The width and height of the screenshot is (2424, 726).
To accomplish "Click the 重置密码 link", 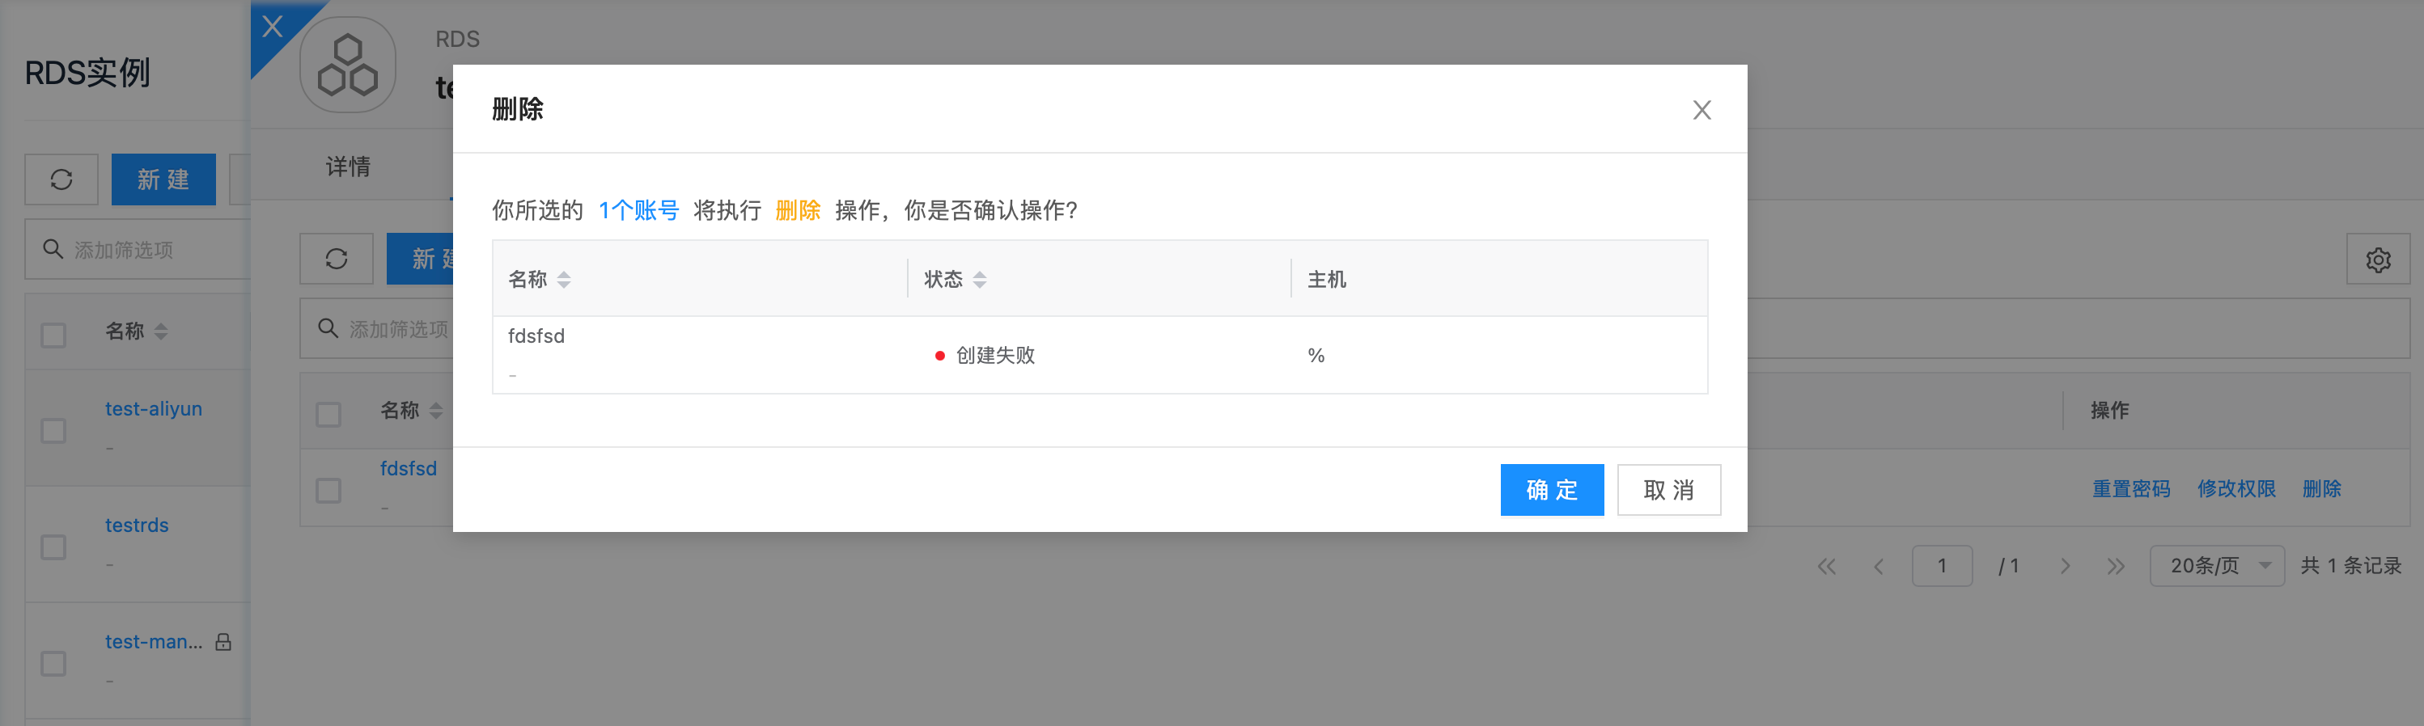I will (2130, 489).
